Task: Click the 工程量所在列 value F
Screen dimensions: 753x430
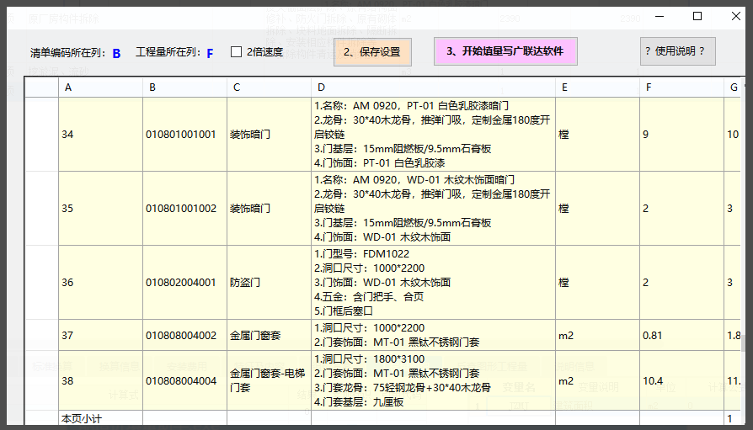Action: point(210,53)
